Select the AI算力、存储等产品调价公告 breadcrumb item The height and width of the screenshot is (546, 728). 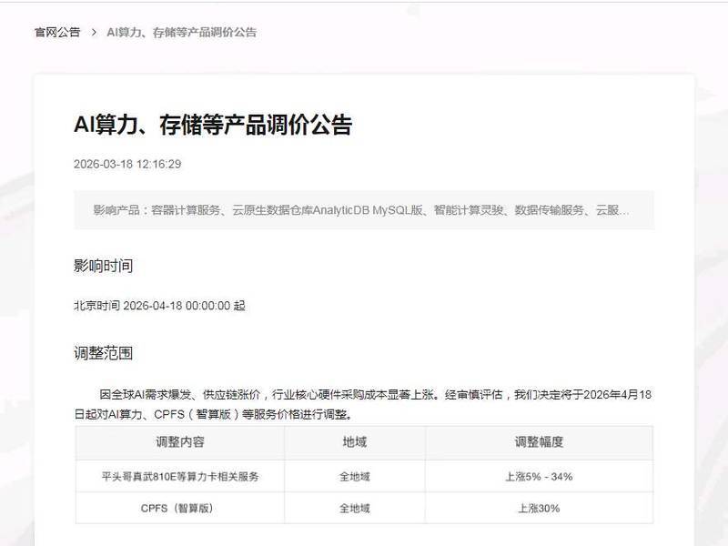tap(181, 33)
